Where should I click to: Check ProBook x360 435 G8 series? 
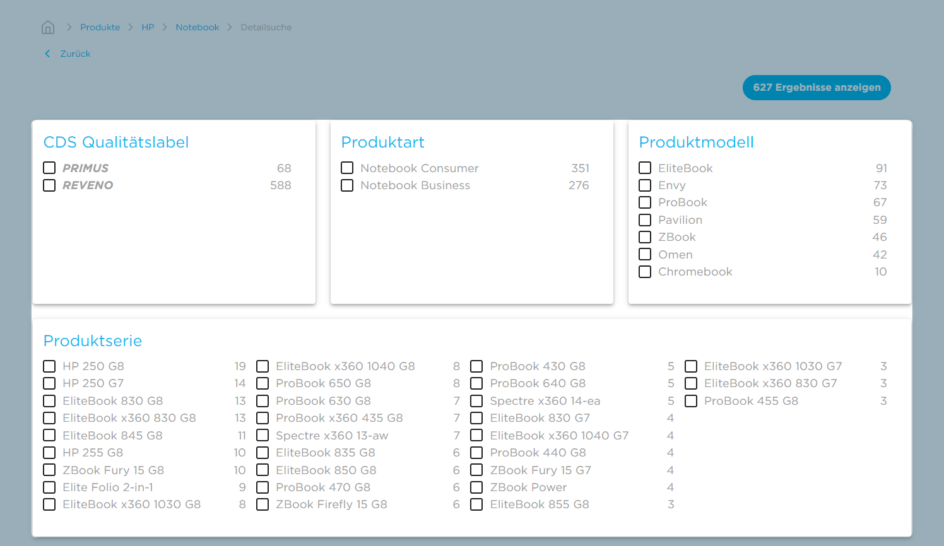click(x=263, y=418)
